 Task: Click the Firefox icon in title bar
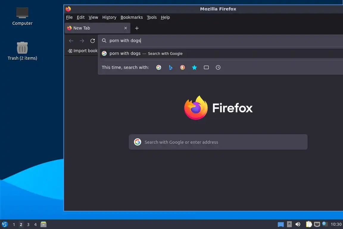click(x=68, y=9)
